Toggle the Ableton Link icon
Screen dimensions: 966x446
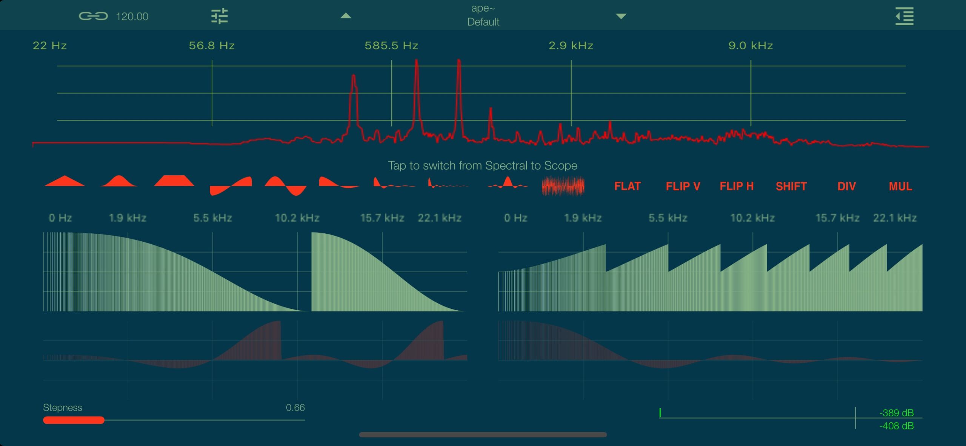point(93,16)
